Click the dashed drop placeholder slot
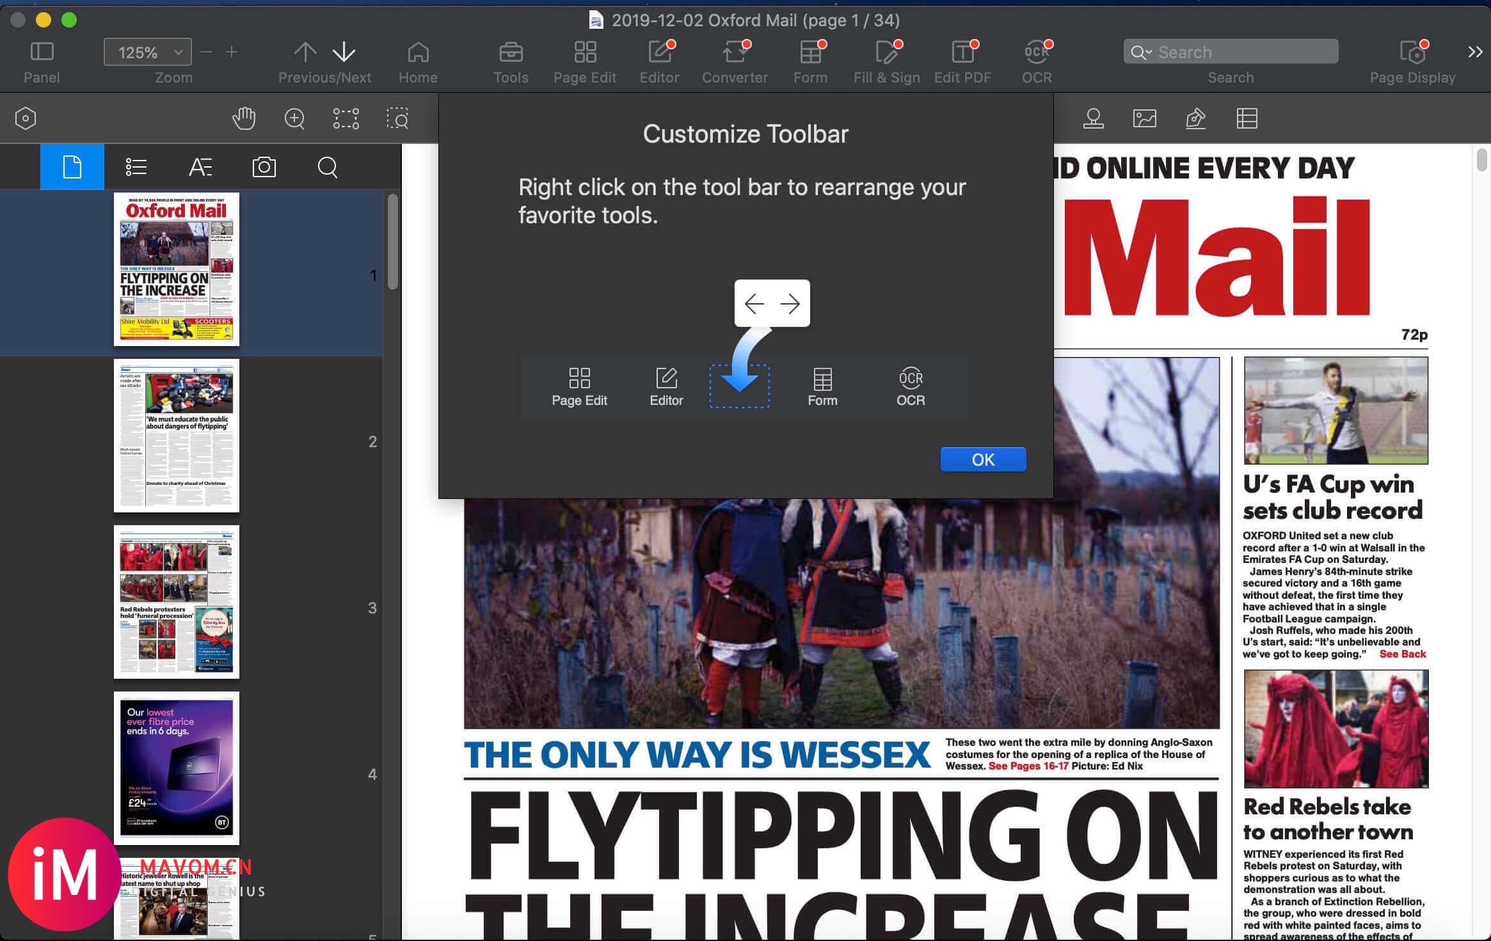Image resolution: width=1491 pixels, height=941 pixels. 739,386
